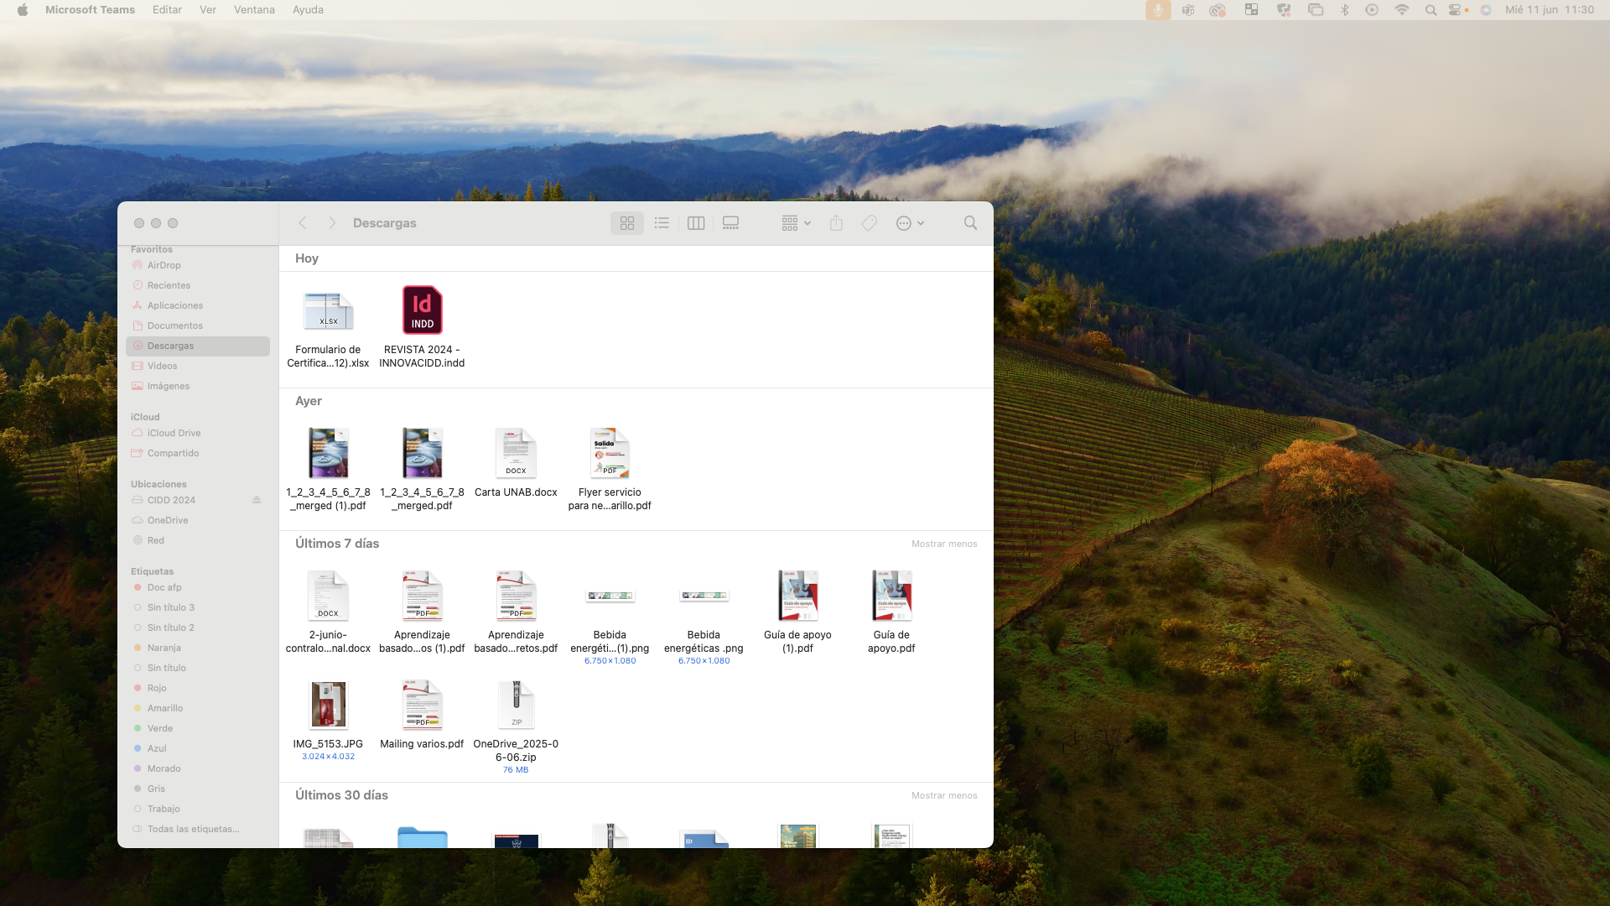Image resolution: width=1610 pixels, height=906 pixels.
Task: Click the Finder search magnifier icon
Action: pos(970,223)
